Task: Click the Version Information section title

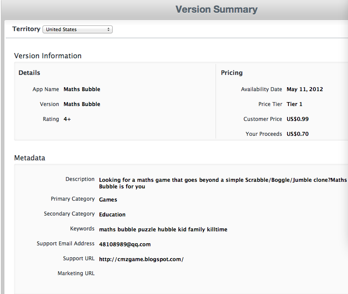Action: tap(48, 56)
